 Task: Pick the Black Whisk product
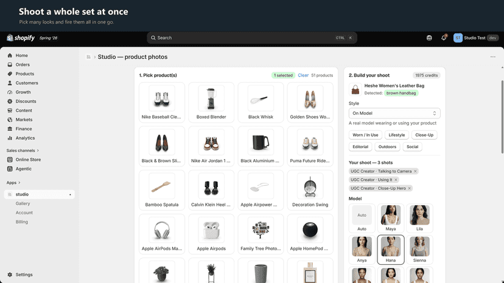tap(261, 103)
